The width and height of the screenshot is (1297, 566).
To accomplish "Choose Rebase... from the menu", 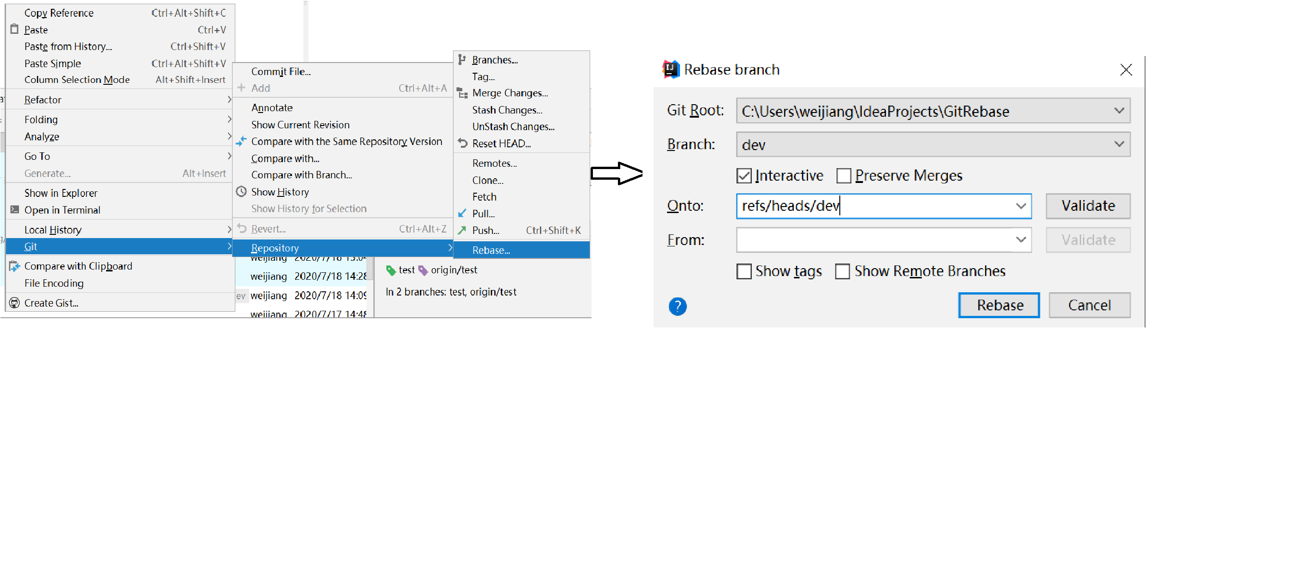I will tap(522, 250).
